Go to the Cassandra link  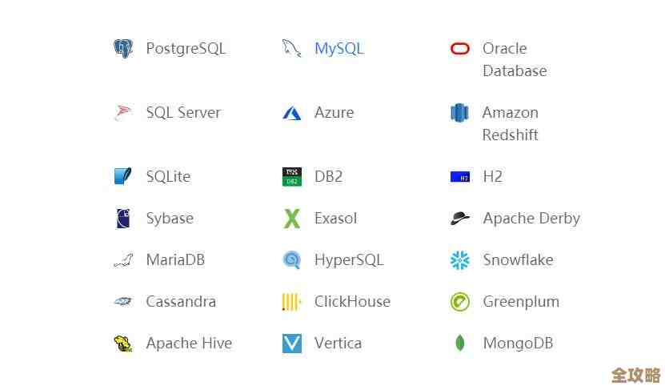coord(181,302)
